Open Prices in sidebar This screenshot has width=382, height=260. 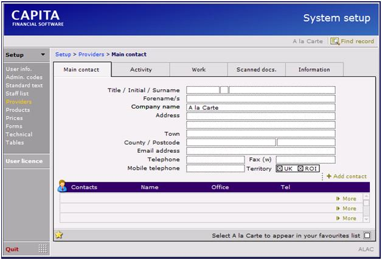tap(14, 118)
